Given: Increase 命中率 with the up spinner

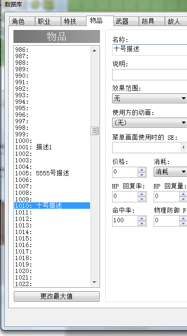Looking at the screenshot, I should [142, 218].
